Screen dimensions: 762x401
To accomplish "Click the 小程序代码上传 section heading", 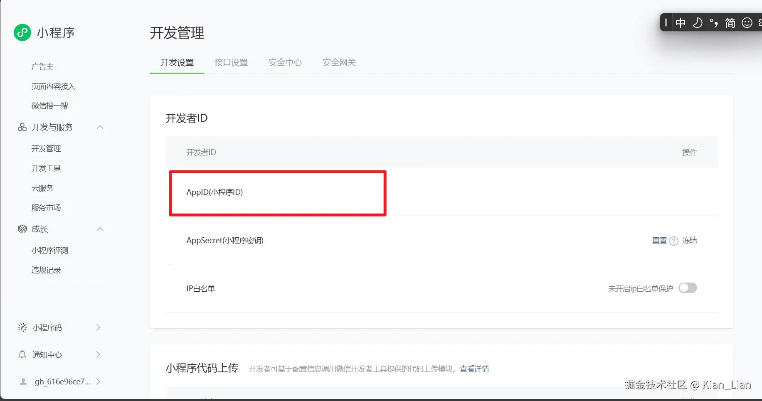I will pos(202,368).
